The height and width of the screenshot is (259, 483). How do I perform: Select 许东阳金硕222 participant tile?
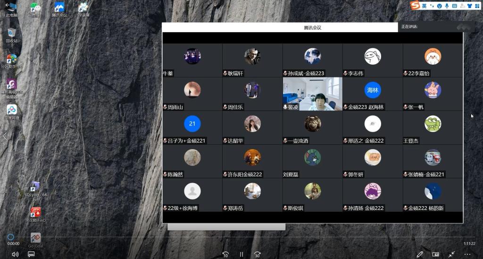pyautogui.click(x=252, y=161)
